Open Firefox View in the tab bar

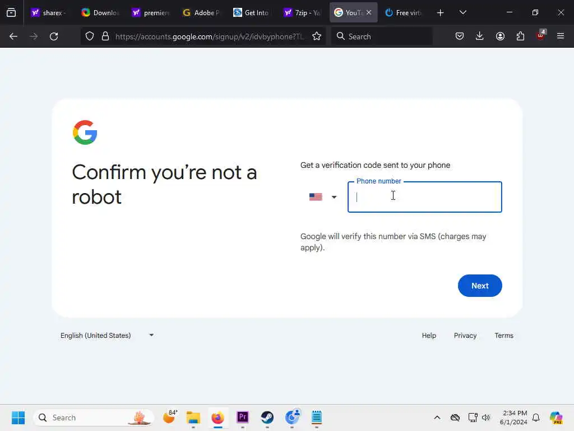(x=11, y=13)
